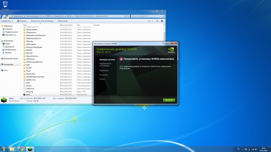Select Проверка системы step in installer sidebar

pyautogui.click(x=107, y=60)
